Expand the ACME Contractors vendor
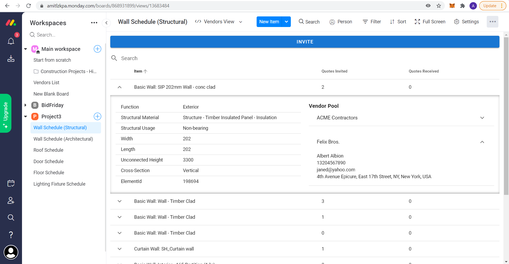The image size is (509, 264). (x=482, y=118)
